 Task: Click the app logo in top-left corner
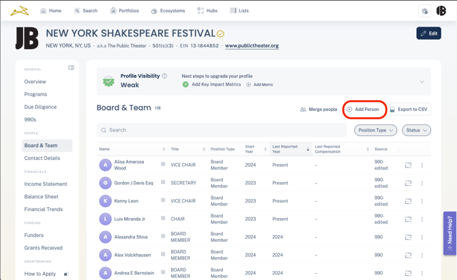click(x=19, y=11)
